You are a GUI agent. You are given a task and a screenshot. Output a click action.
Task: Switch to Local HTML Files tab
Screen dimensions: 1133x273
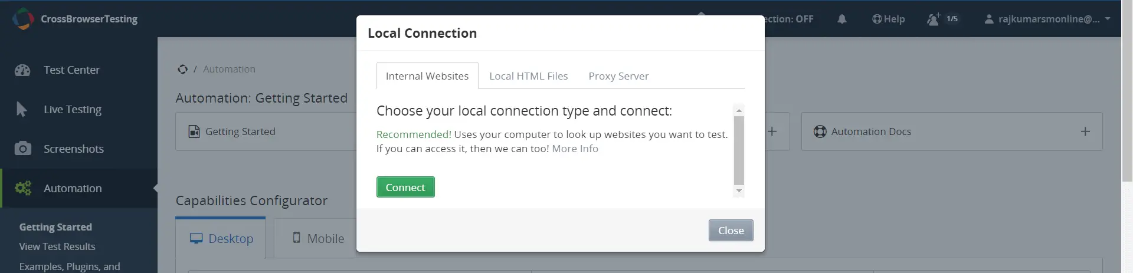(x=528, y=76)
